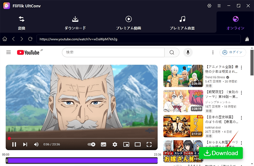Reload the current page
Viewport: 254px width, 166px height.
[30, 39]
